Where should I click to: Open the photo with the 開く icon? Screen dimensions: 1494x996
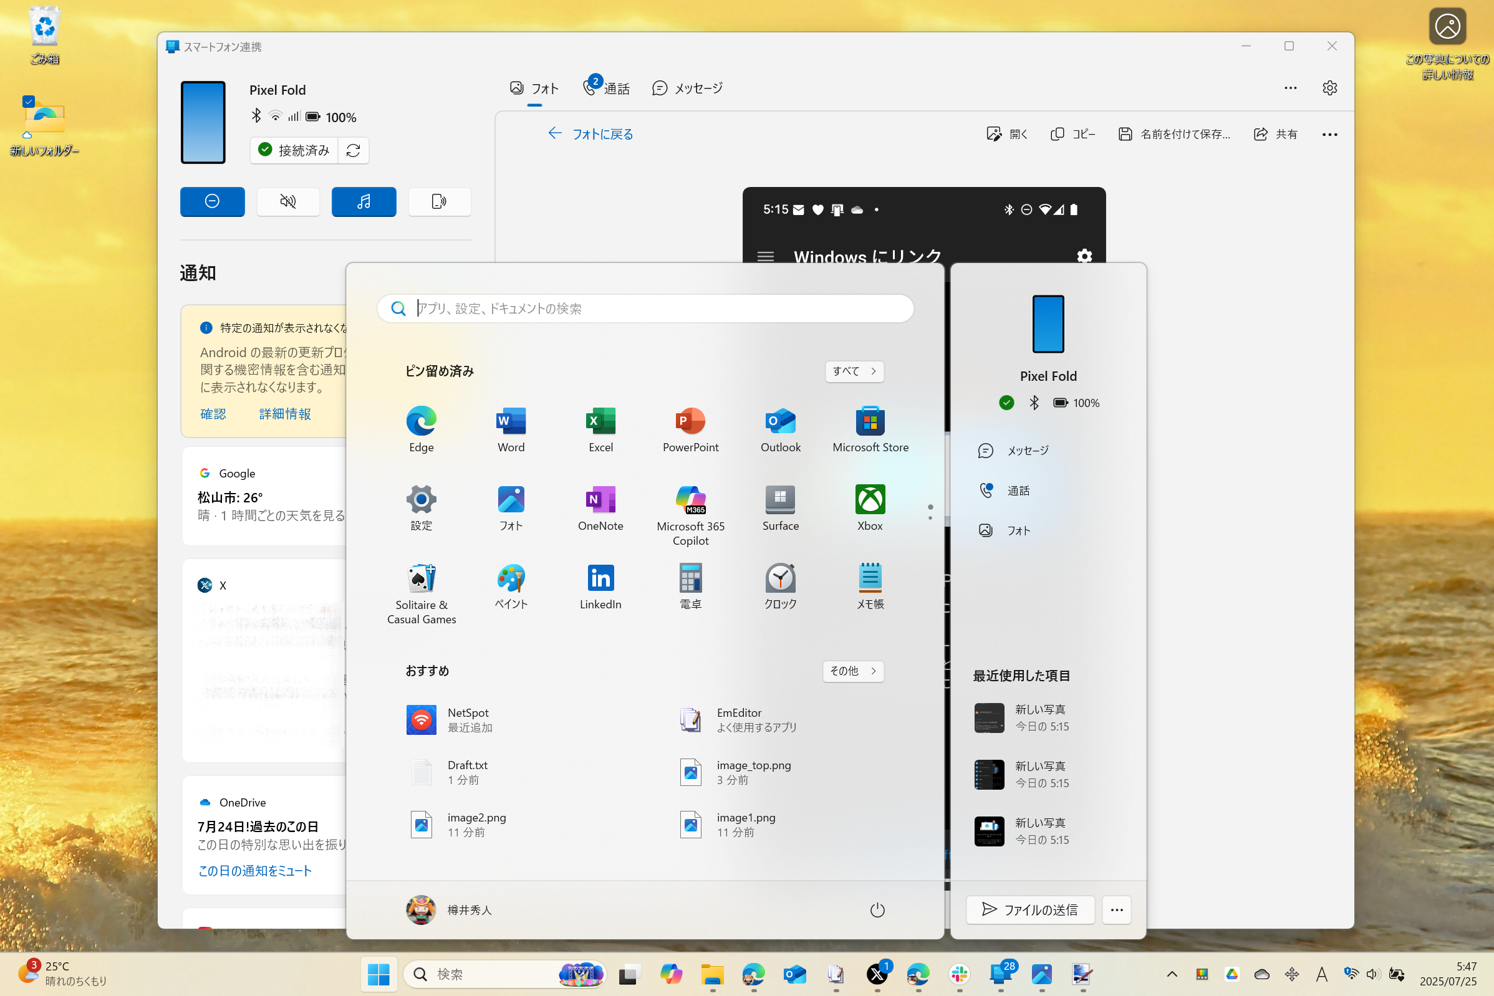coord(1005,133)
